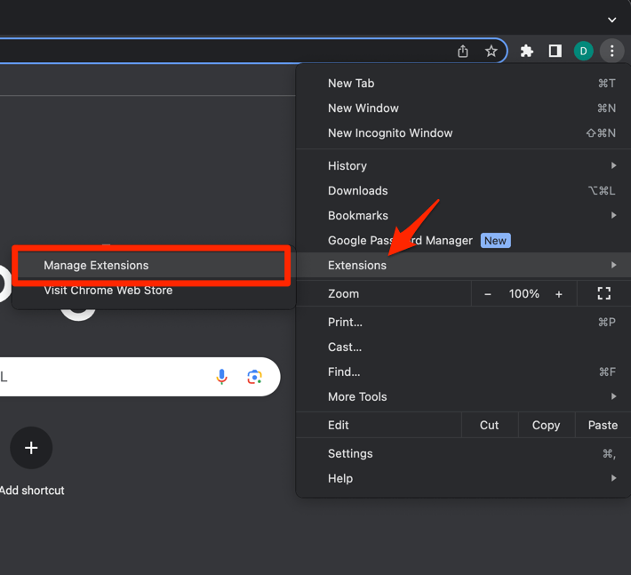The width and height of the screenshot is (631, 575).
Task: Click the Edit label in menu
Action: (x=338, y=426)
